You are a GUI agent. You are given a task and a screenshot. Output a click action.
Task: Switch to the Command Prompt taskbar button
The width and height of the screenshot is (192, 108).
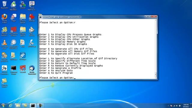(33, 106)
